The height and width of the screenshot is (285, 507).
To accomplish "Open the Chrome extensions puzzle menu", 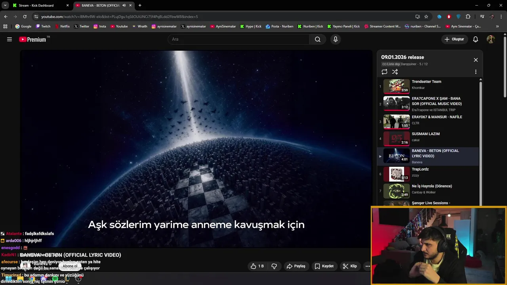I will tap(468, 17).
